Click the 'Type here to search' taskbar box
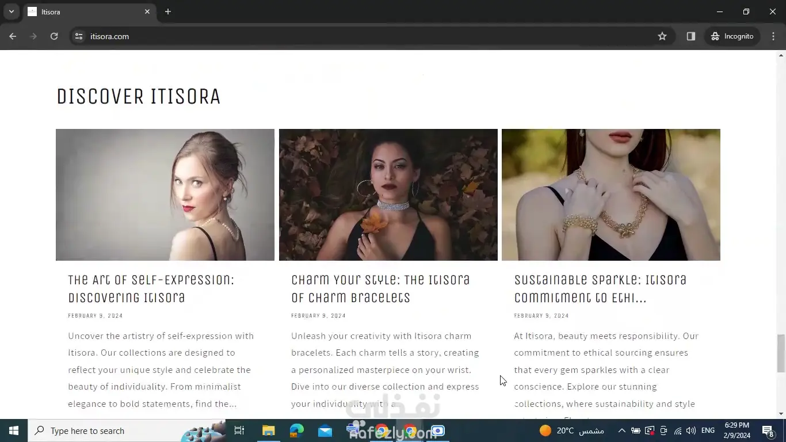 click(x=127, y=430)
